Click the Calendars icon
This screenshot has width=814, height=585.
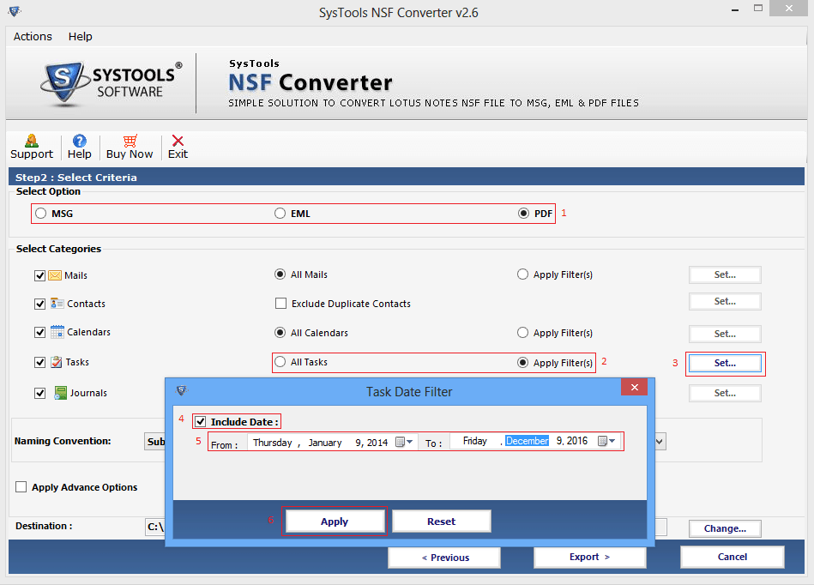pos(57,332)
